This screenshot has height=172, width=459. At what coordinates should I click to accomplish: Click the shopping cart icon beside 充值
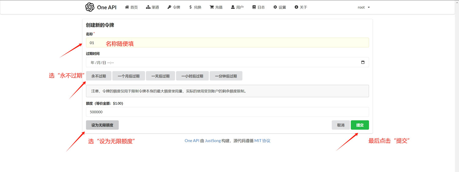(211, 7)
